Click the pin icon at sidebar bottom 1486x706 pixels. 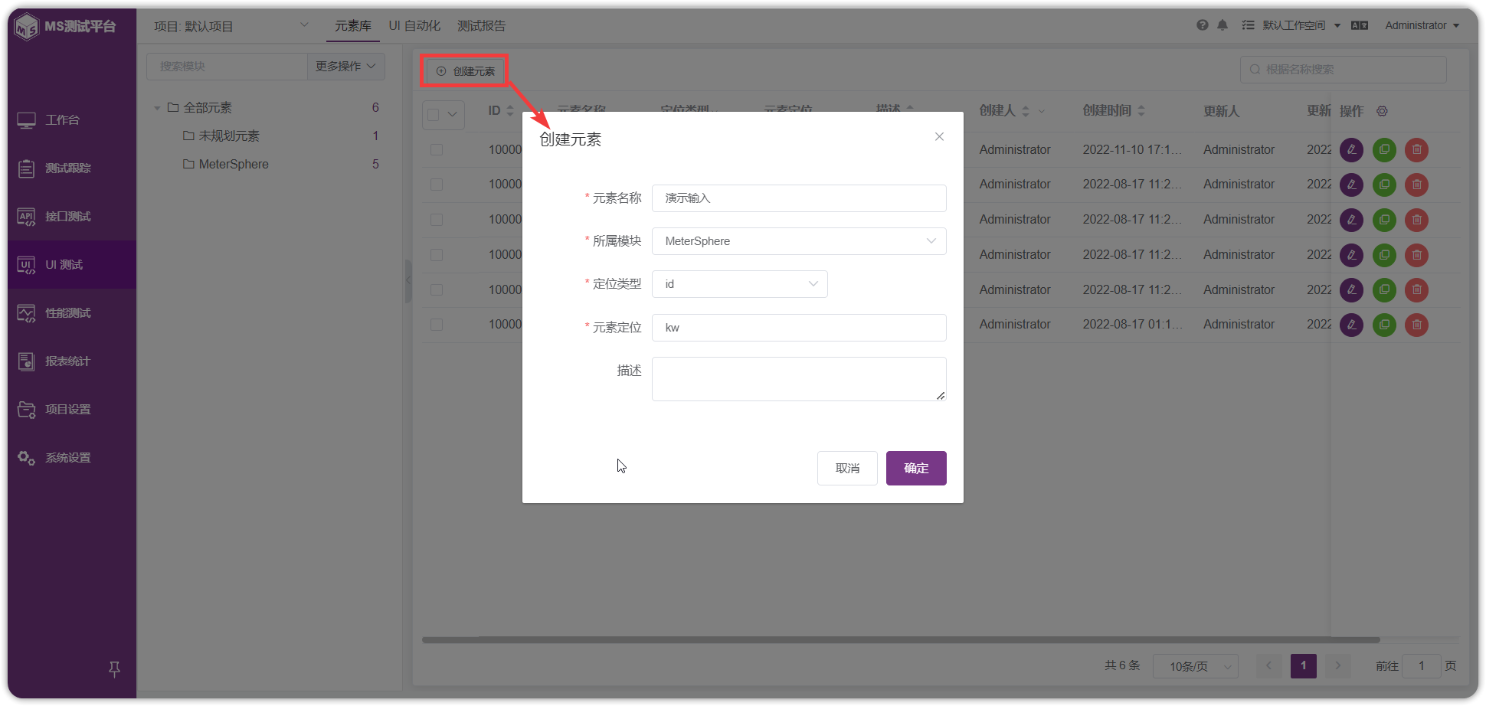(x=114, y=669)
